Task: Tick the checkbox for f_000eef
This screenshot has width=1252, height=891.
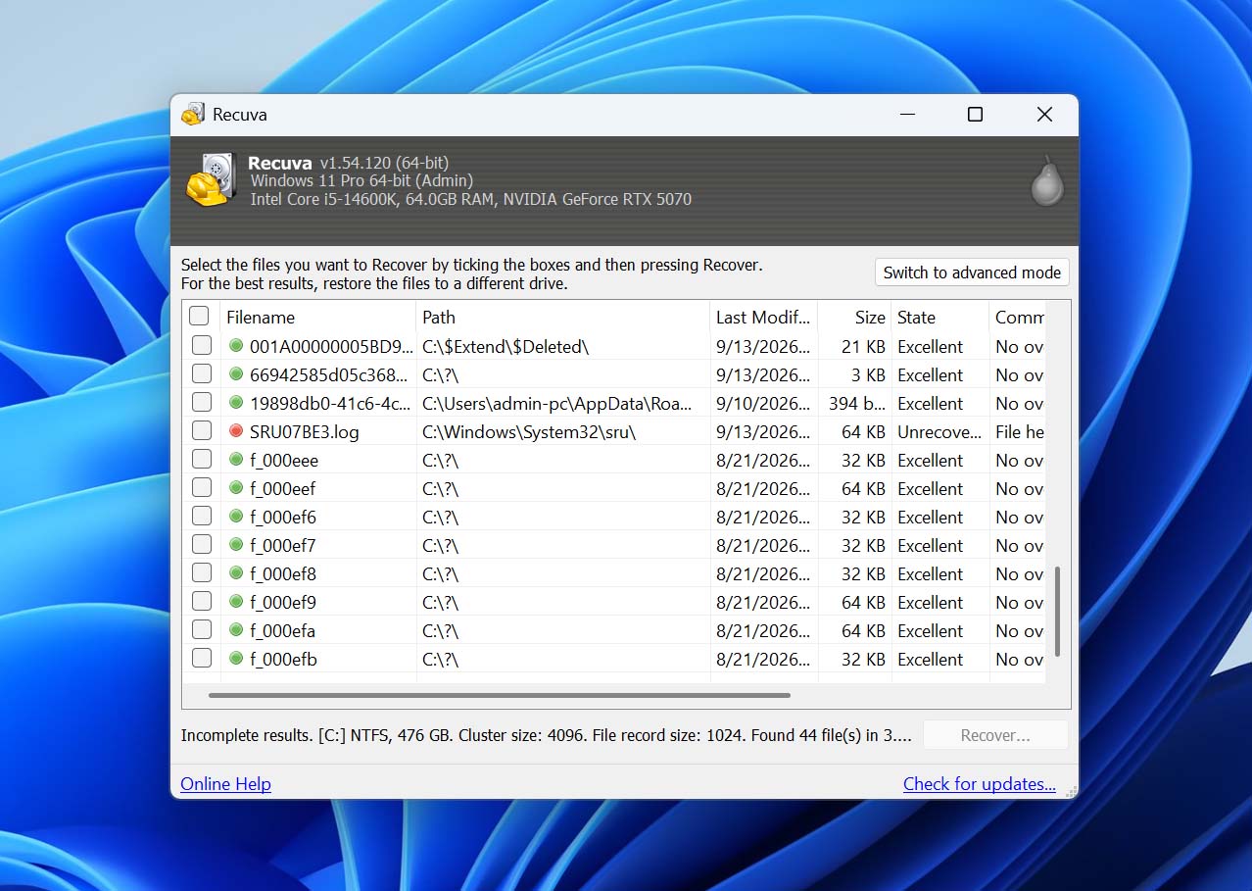Action: click(x=201, y=488)
